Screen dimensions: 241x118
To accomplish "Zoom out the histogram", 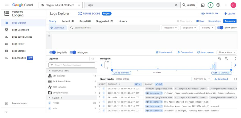I will (x=220, y=59).
